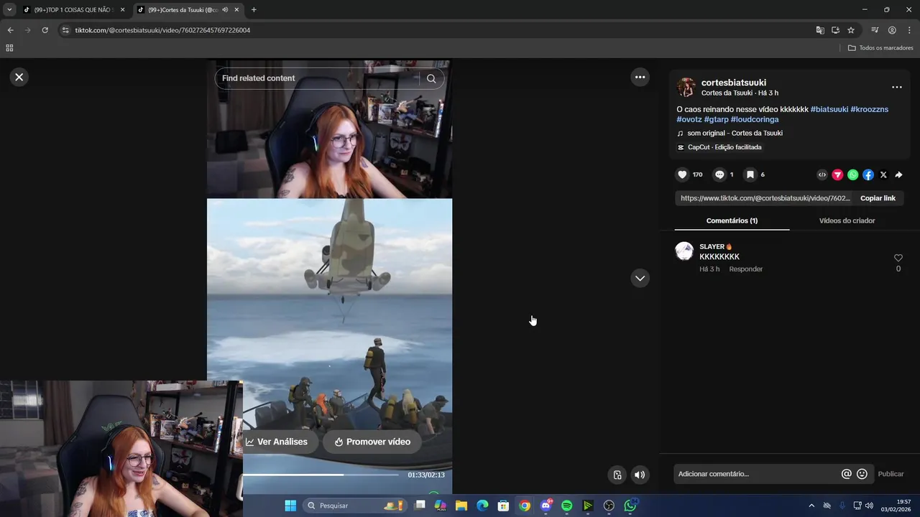Open the tab search dropdown
This screenshot has width=920, height=517.
(9, 10)
